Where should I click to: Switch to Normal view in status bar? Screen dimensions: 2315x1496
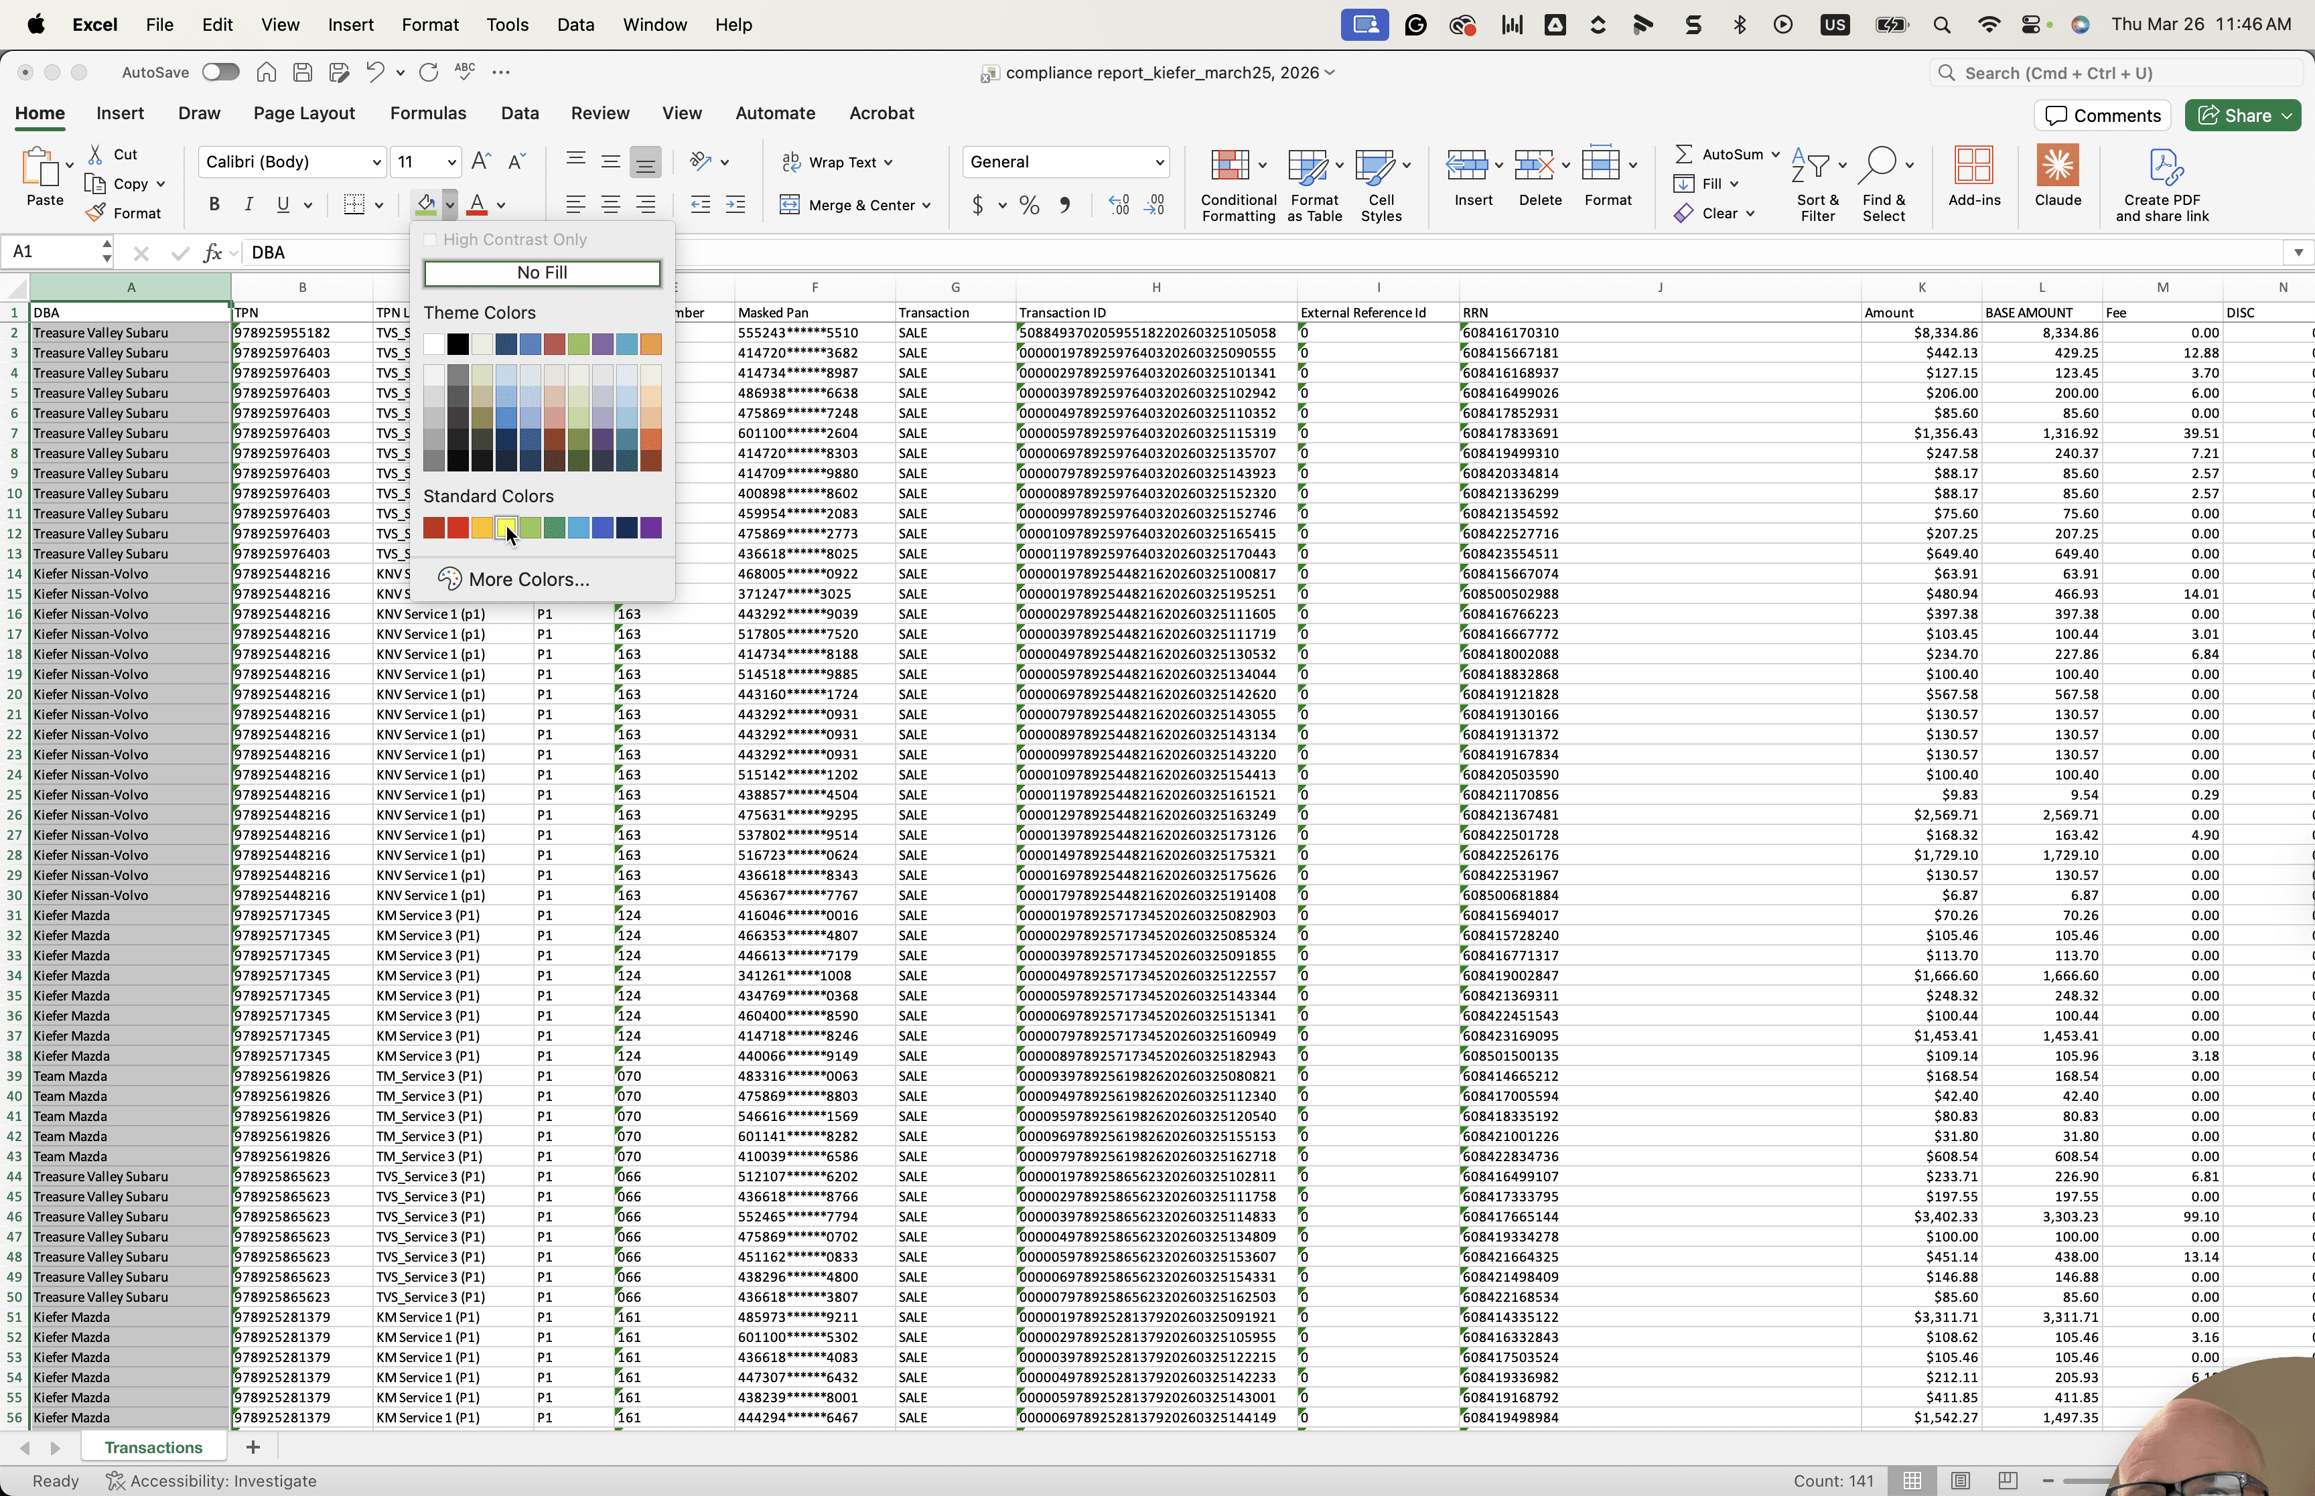pos(1912,1481)
